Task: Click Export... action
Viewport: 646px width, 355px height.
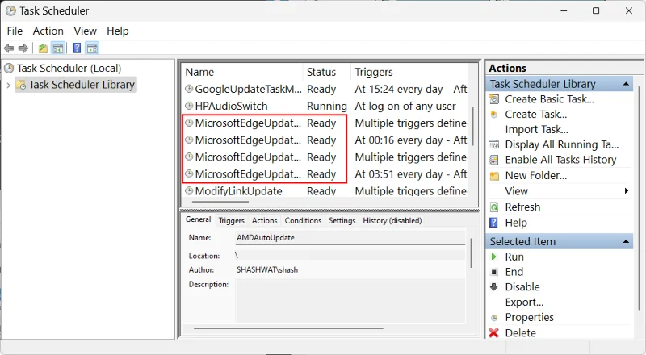Action: [524, 303]
